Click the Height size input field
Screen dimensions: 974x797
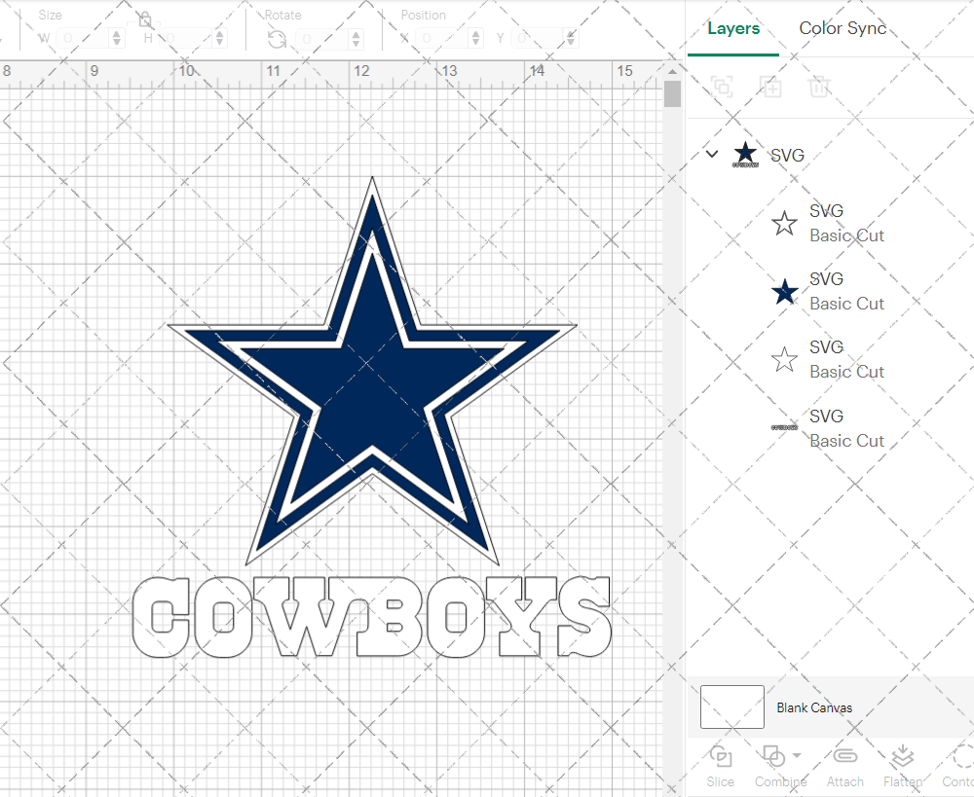[186, 39]
